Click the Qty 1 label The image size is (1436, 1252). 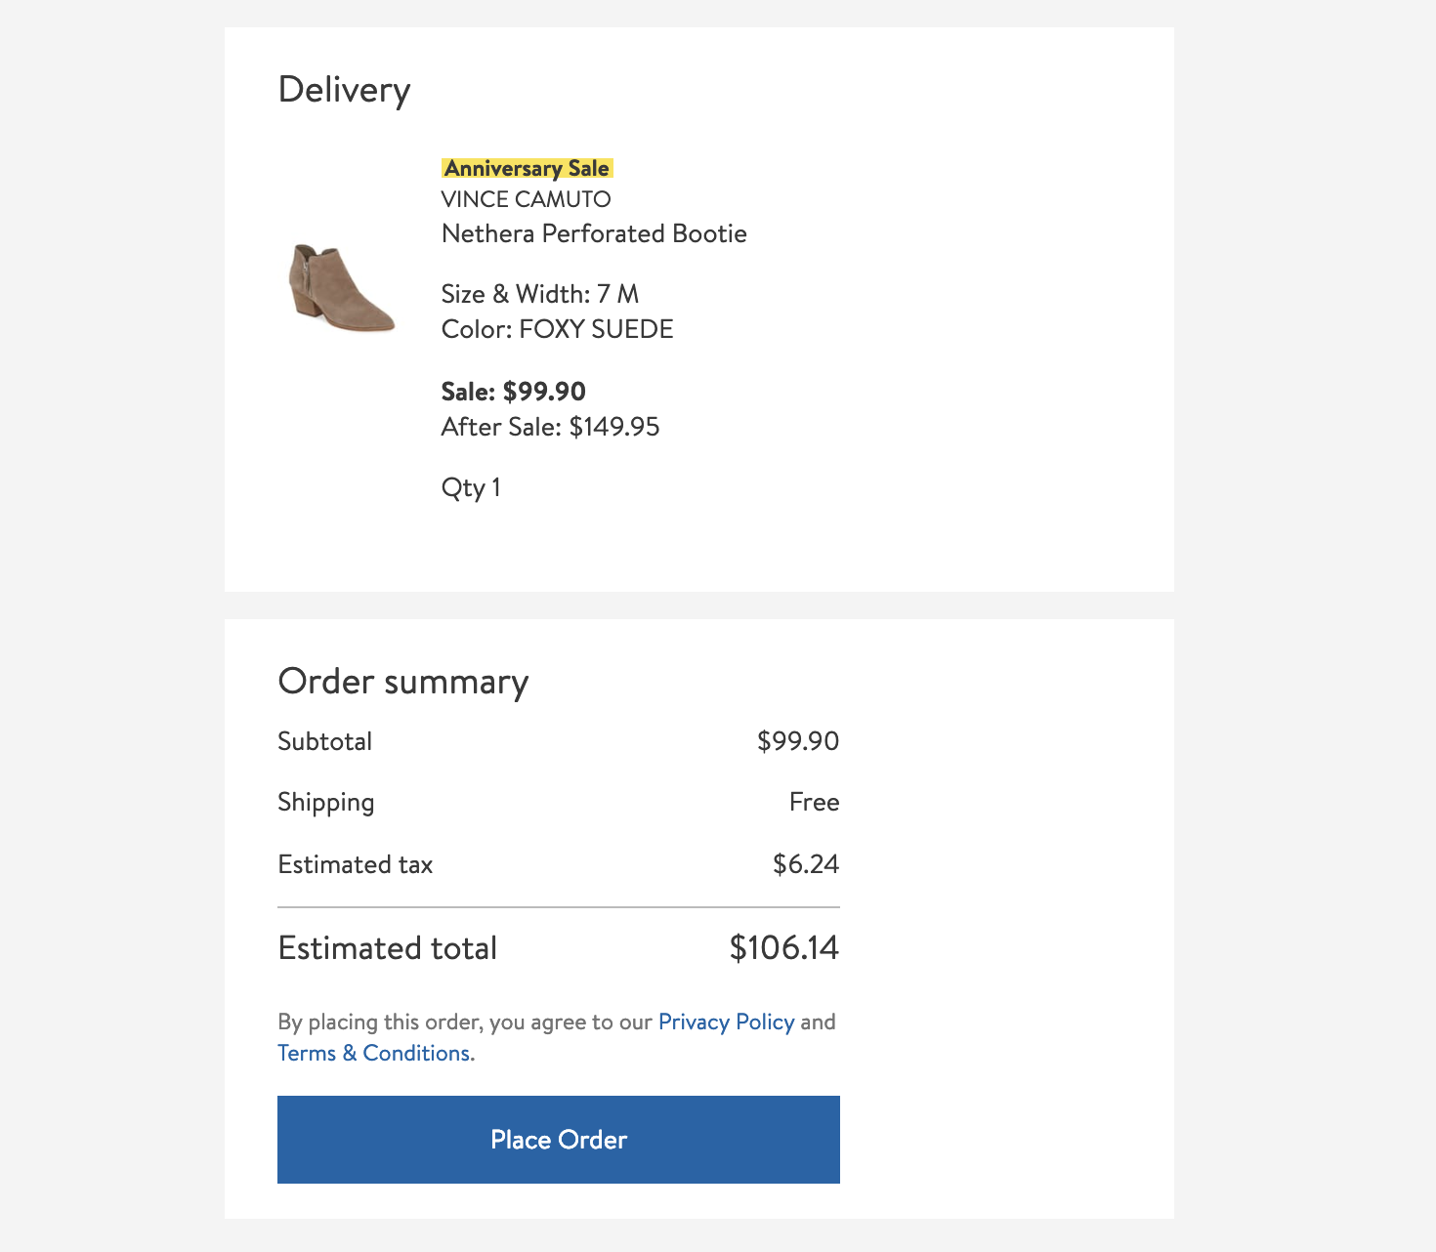click(x=471, y=487)
